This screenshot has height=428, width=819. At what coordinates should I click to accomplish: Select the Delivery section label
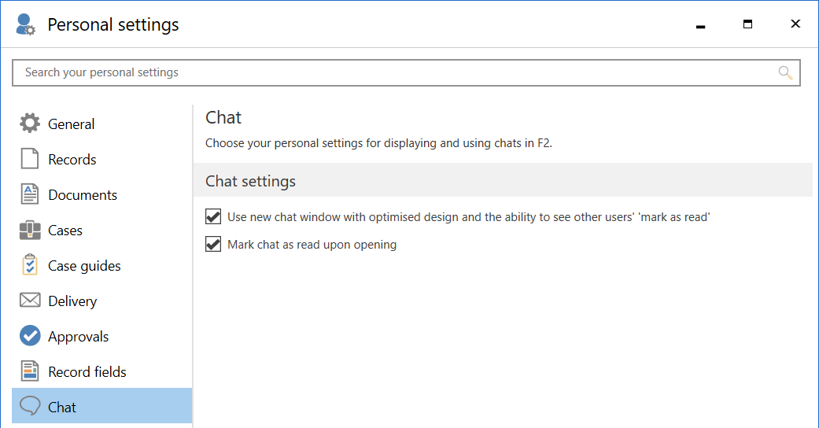click(72, 301)
